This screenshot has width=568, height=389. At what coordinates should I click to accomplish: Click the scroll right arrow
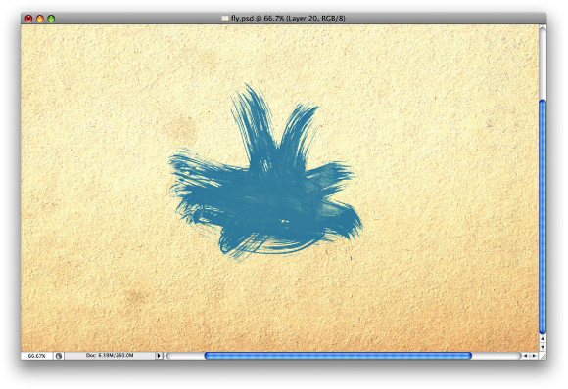pos(534,356)
